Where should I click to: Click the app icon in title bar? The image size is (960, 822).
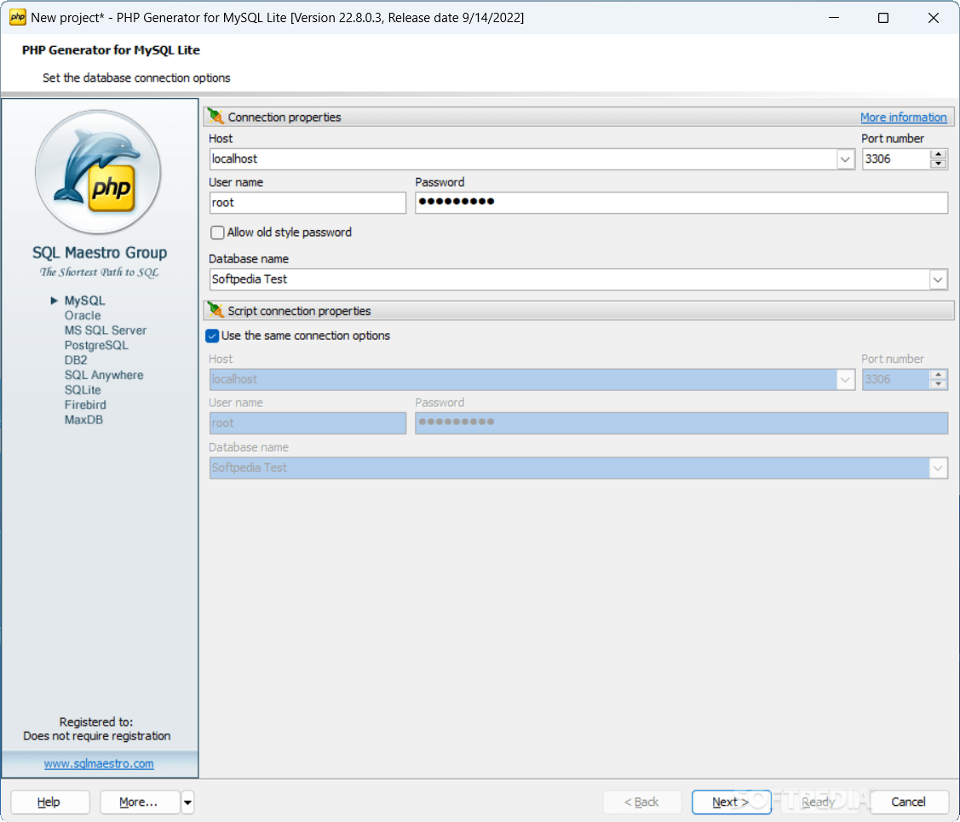click(x=17, y=17)
